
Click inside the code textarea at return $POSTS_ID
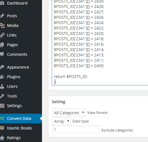pyautogui.click(x=71, y=77)
